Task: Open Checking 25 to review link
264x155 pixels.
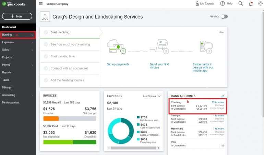Action: [218, 102]
